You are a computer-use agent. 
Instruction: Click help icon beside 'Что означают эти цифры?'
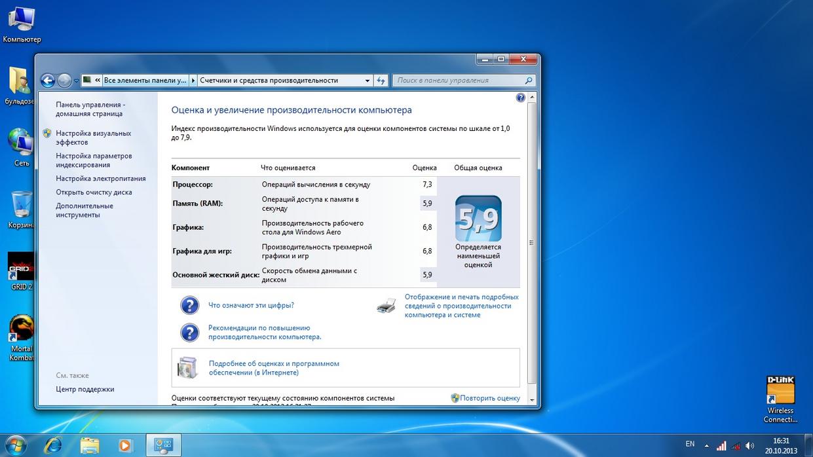coord(189,305)
